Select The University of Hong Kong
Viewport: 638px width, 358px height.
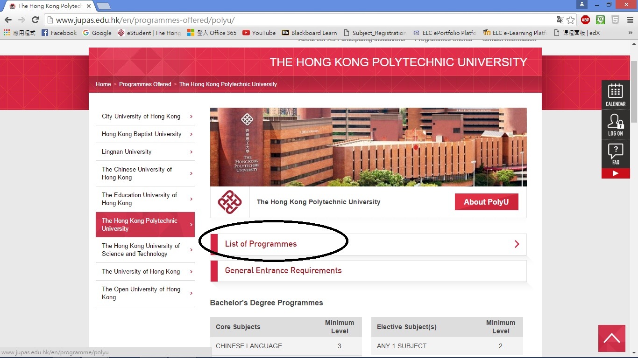pyautogui.click(x=145, y=272)
